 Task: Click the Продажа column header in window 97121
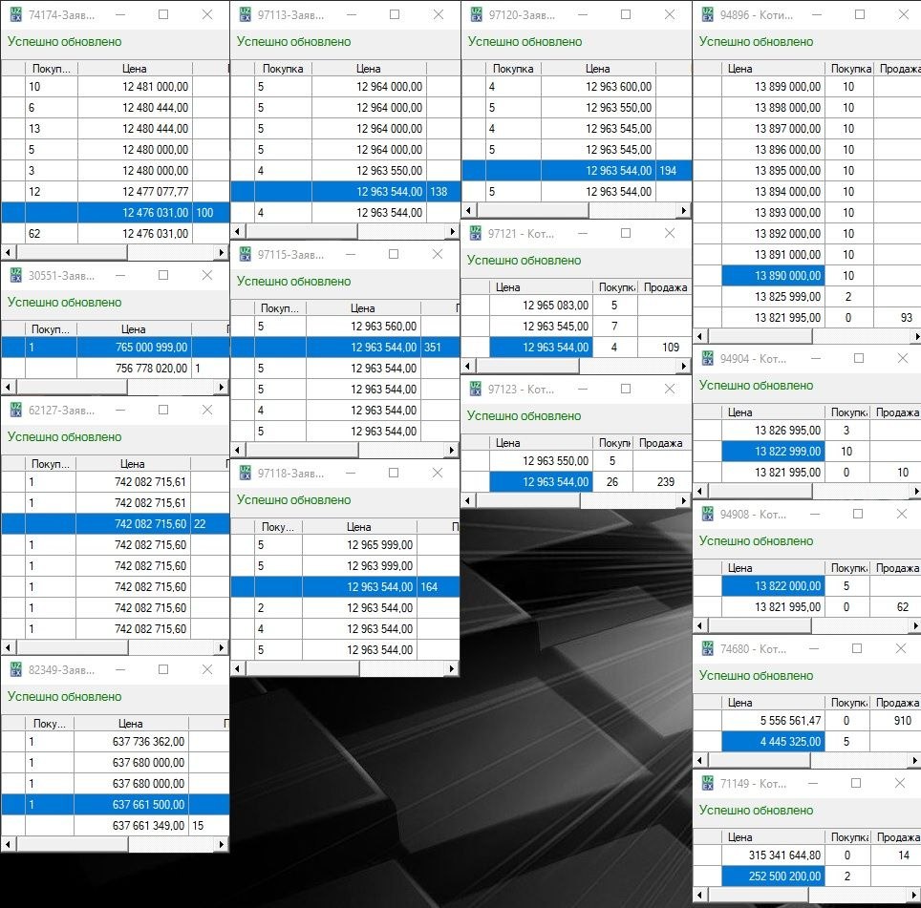click(663, 287)
